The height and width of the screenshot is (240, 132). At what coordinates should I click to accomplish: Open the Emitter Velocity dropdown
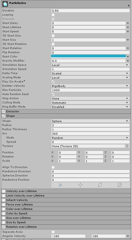pos(90,86)
